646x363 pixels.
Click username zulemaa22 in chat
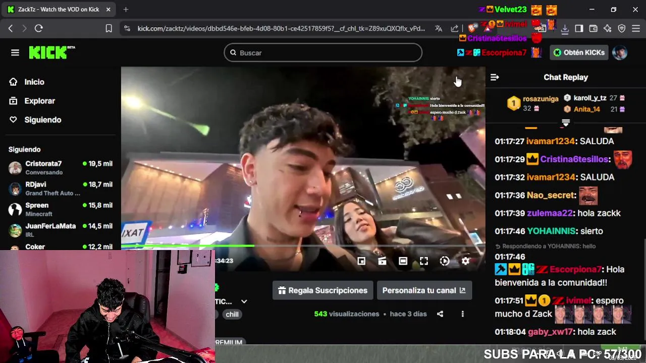pos(550,213)
